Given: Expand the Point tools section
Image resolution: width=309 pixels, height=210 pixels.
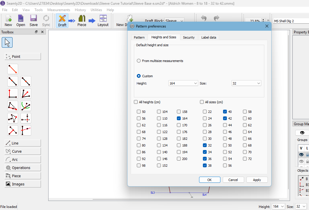Looking at the screenshot, I should coord(23,56).
